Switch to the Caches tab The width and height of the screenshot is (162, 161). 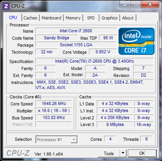(30, 18)
